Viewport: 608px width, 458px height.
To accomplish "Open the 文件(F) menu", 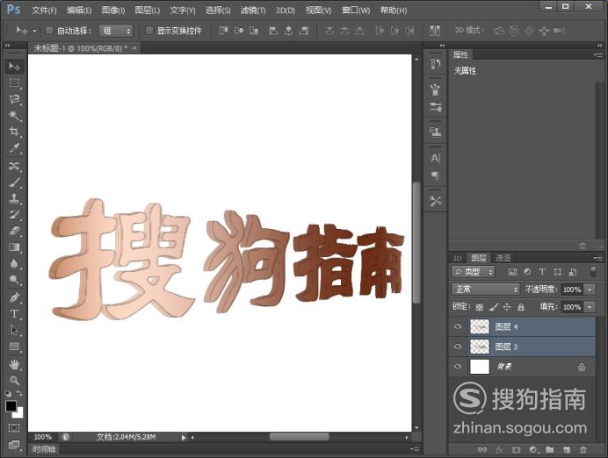I will [x=44, y=11].
